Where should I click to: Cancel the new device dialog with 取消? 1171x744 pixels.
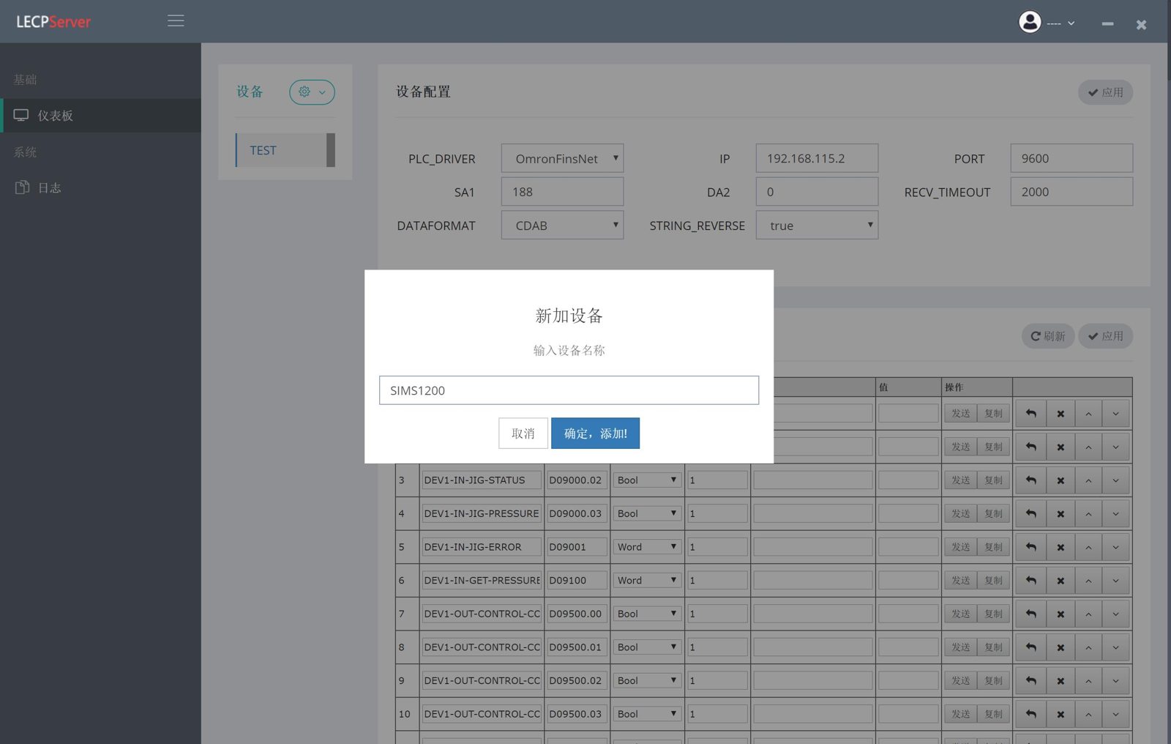523,434
